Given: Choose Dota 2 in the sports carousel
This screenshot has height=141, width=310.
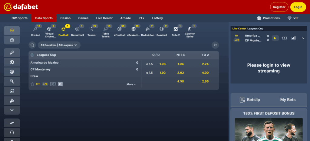Looking at the screenshot, I should coord(176,31).
